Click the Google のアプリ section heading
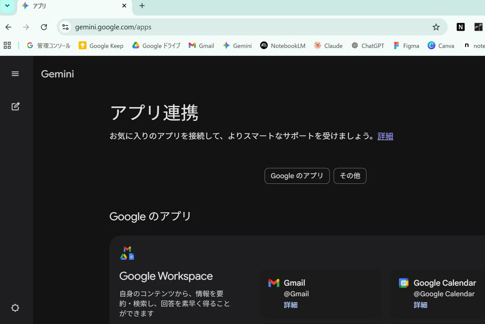Image resolution: width=485 pixels, height=324 pixels. point(150,216)
